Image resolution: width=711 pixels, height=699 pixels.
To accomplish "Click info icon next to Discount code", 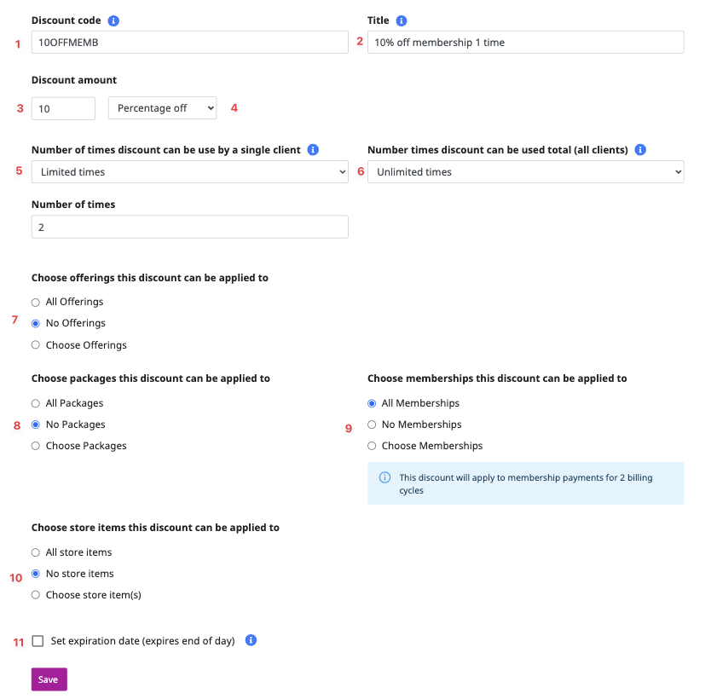I will [x=114, y=20].
